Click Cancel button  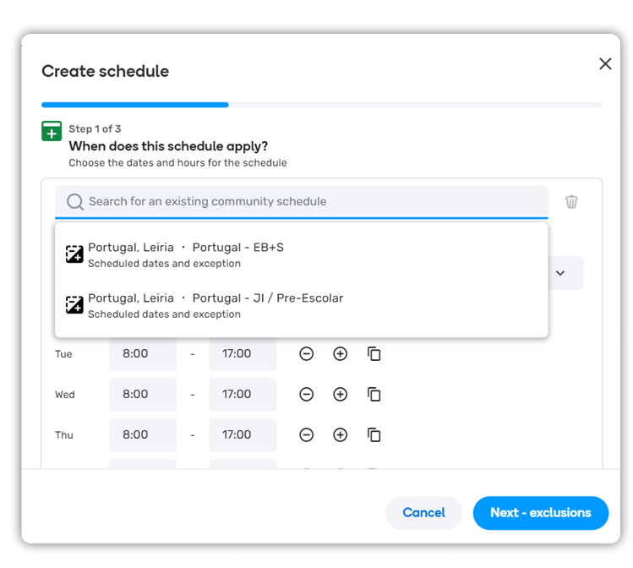tap(424, 513)
